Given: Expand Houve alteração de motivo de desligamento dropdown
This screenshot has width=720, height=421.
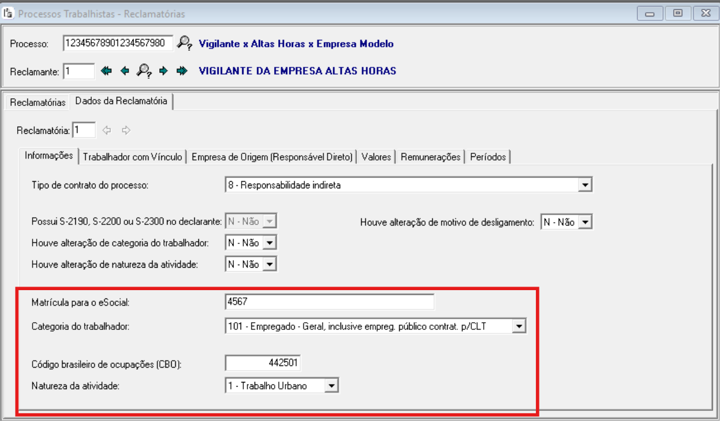Looking at the screenshot, I should 586,223.
